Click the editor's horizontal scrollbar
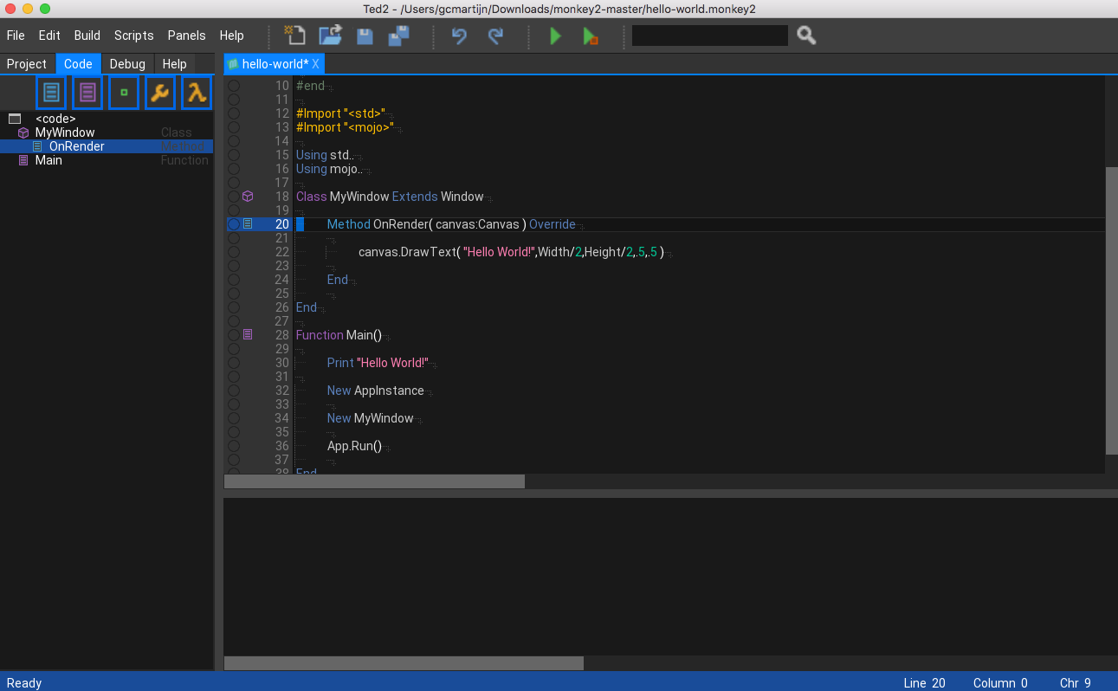Image resolution: width=1118 pixels, height=691 pixels. pos(374,481)
